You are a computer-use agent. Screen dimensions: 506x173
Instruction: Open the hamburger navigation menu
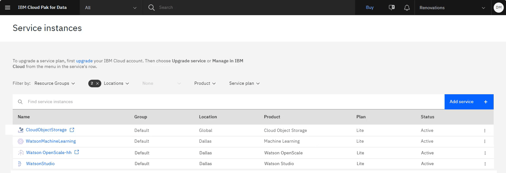pos(8,8)
